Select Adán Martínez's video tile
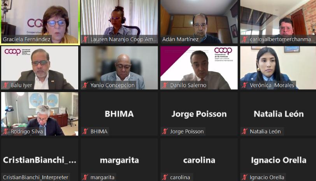Image resolution: width=316 pixels, height=181 pixels. coord(199,21)
